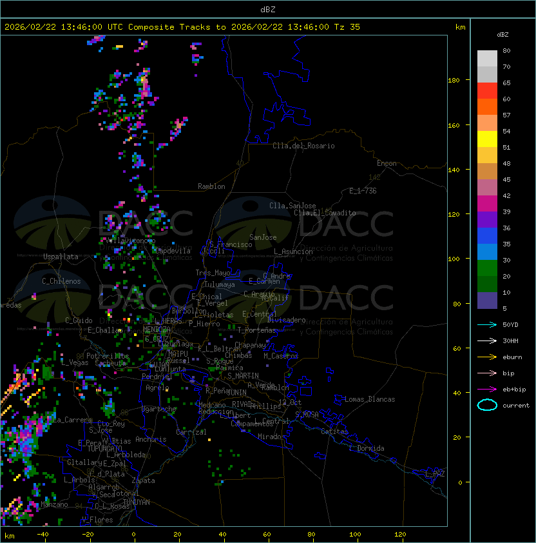
Task: Pick the mauve 42-45 dBZ legend swatch
Action: point(487,188)
